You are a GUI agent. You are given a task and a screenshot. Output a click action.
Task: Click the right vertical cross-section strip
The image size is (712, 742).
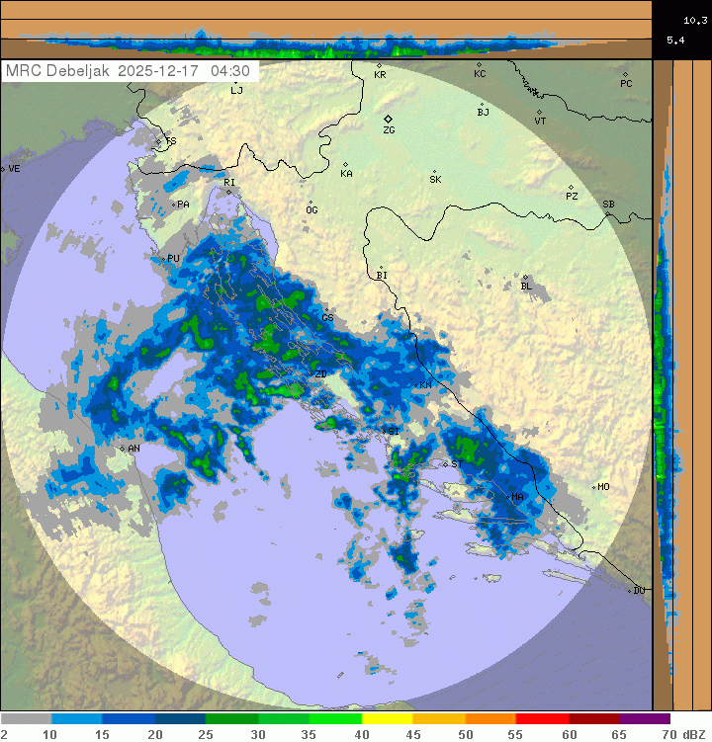tap(664, 385)
